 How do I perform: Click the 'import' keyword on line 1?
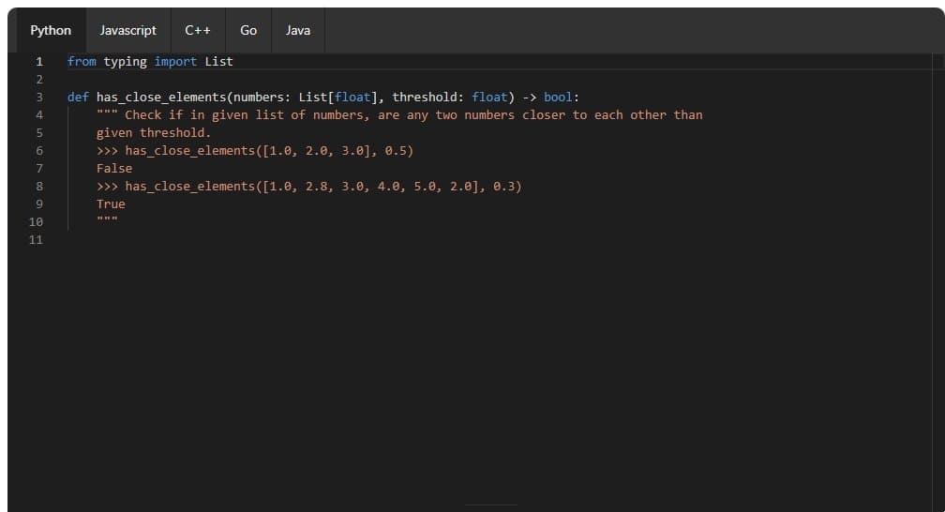[175, 62]
